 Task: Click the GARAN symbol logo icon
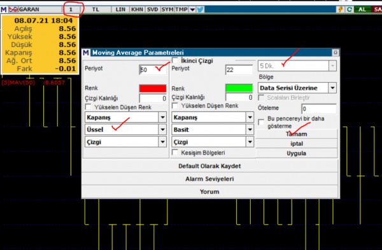pyautogui.click(x=13, y=10)
